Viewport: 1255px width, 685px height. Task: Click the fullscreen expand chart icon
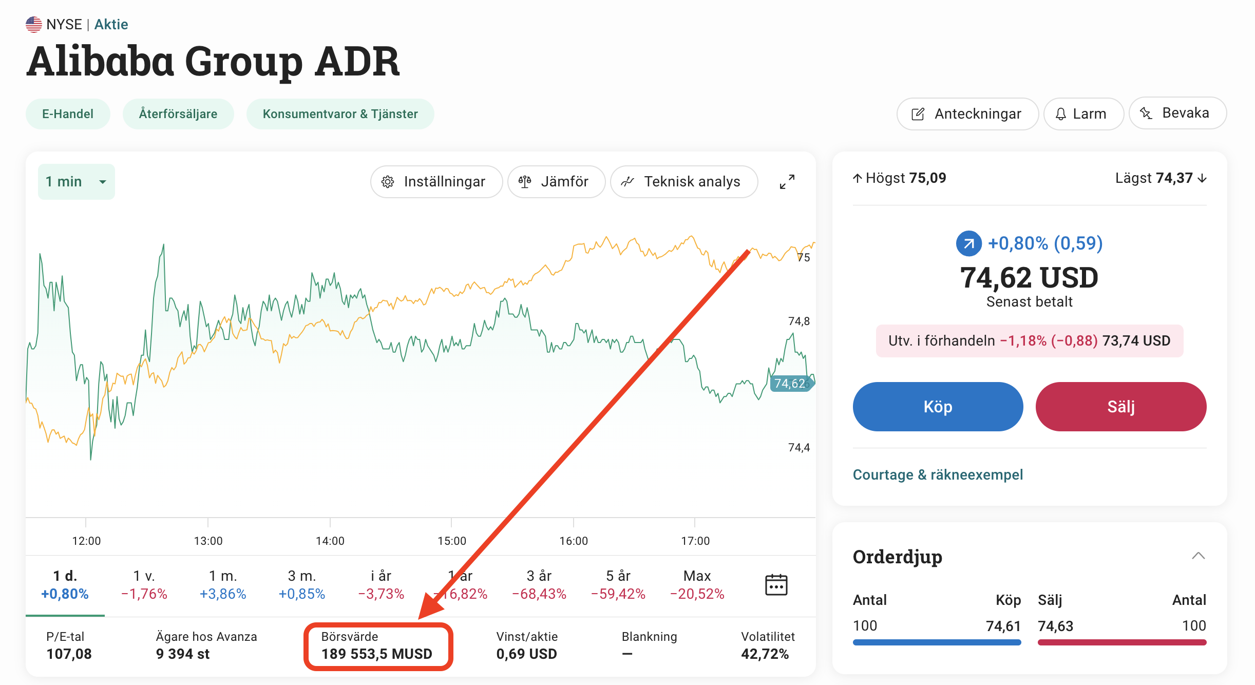coord(787,181)
